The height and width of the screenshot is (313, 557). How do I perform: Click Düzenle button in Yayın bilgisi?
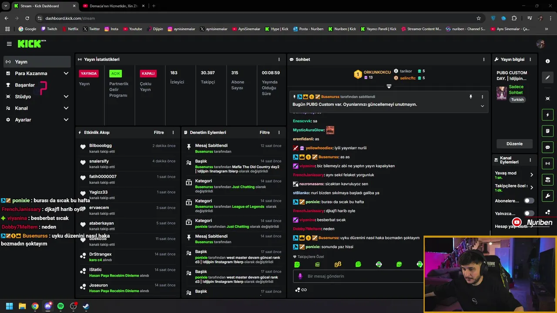[514, 144]
